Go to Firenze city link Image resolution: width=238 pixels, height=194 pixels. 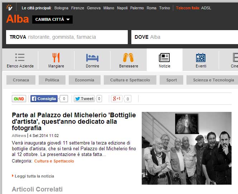click(78, 8)
